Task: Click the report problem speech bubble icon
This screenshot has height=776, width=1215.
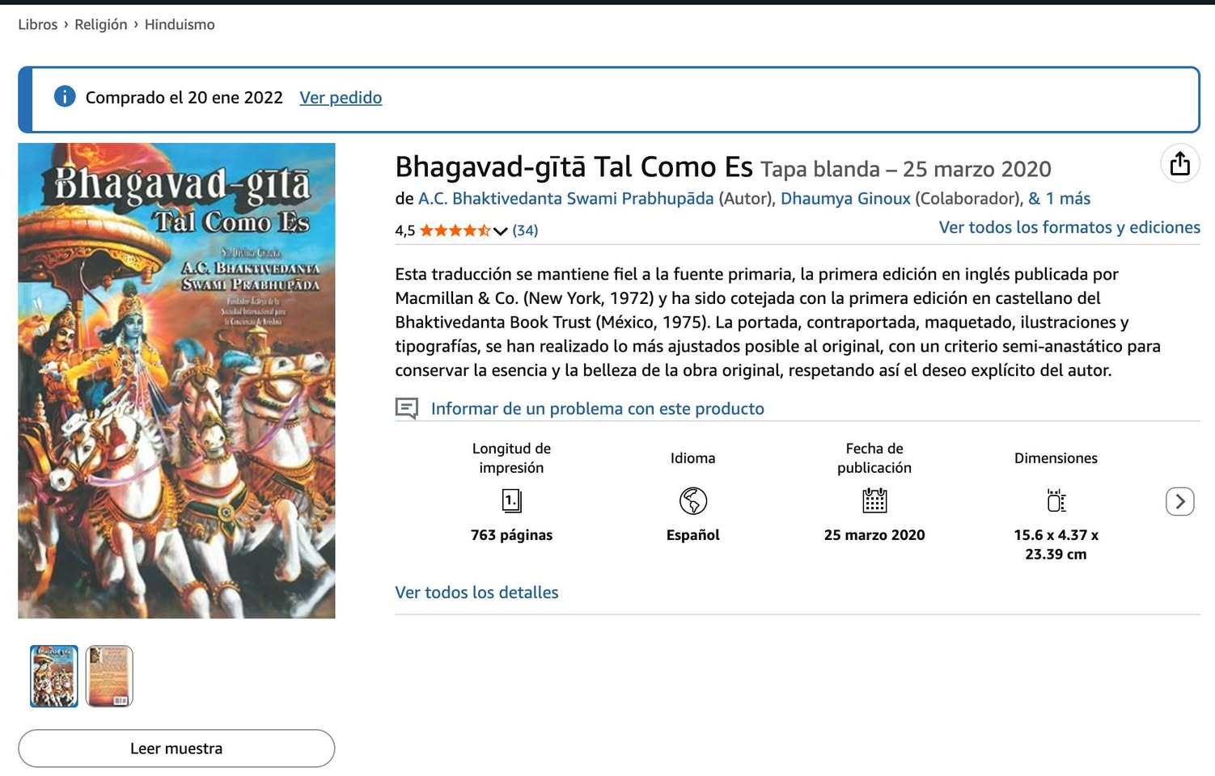Action: click(x=407, y=408)
